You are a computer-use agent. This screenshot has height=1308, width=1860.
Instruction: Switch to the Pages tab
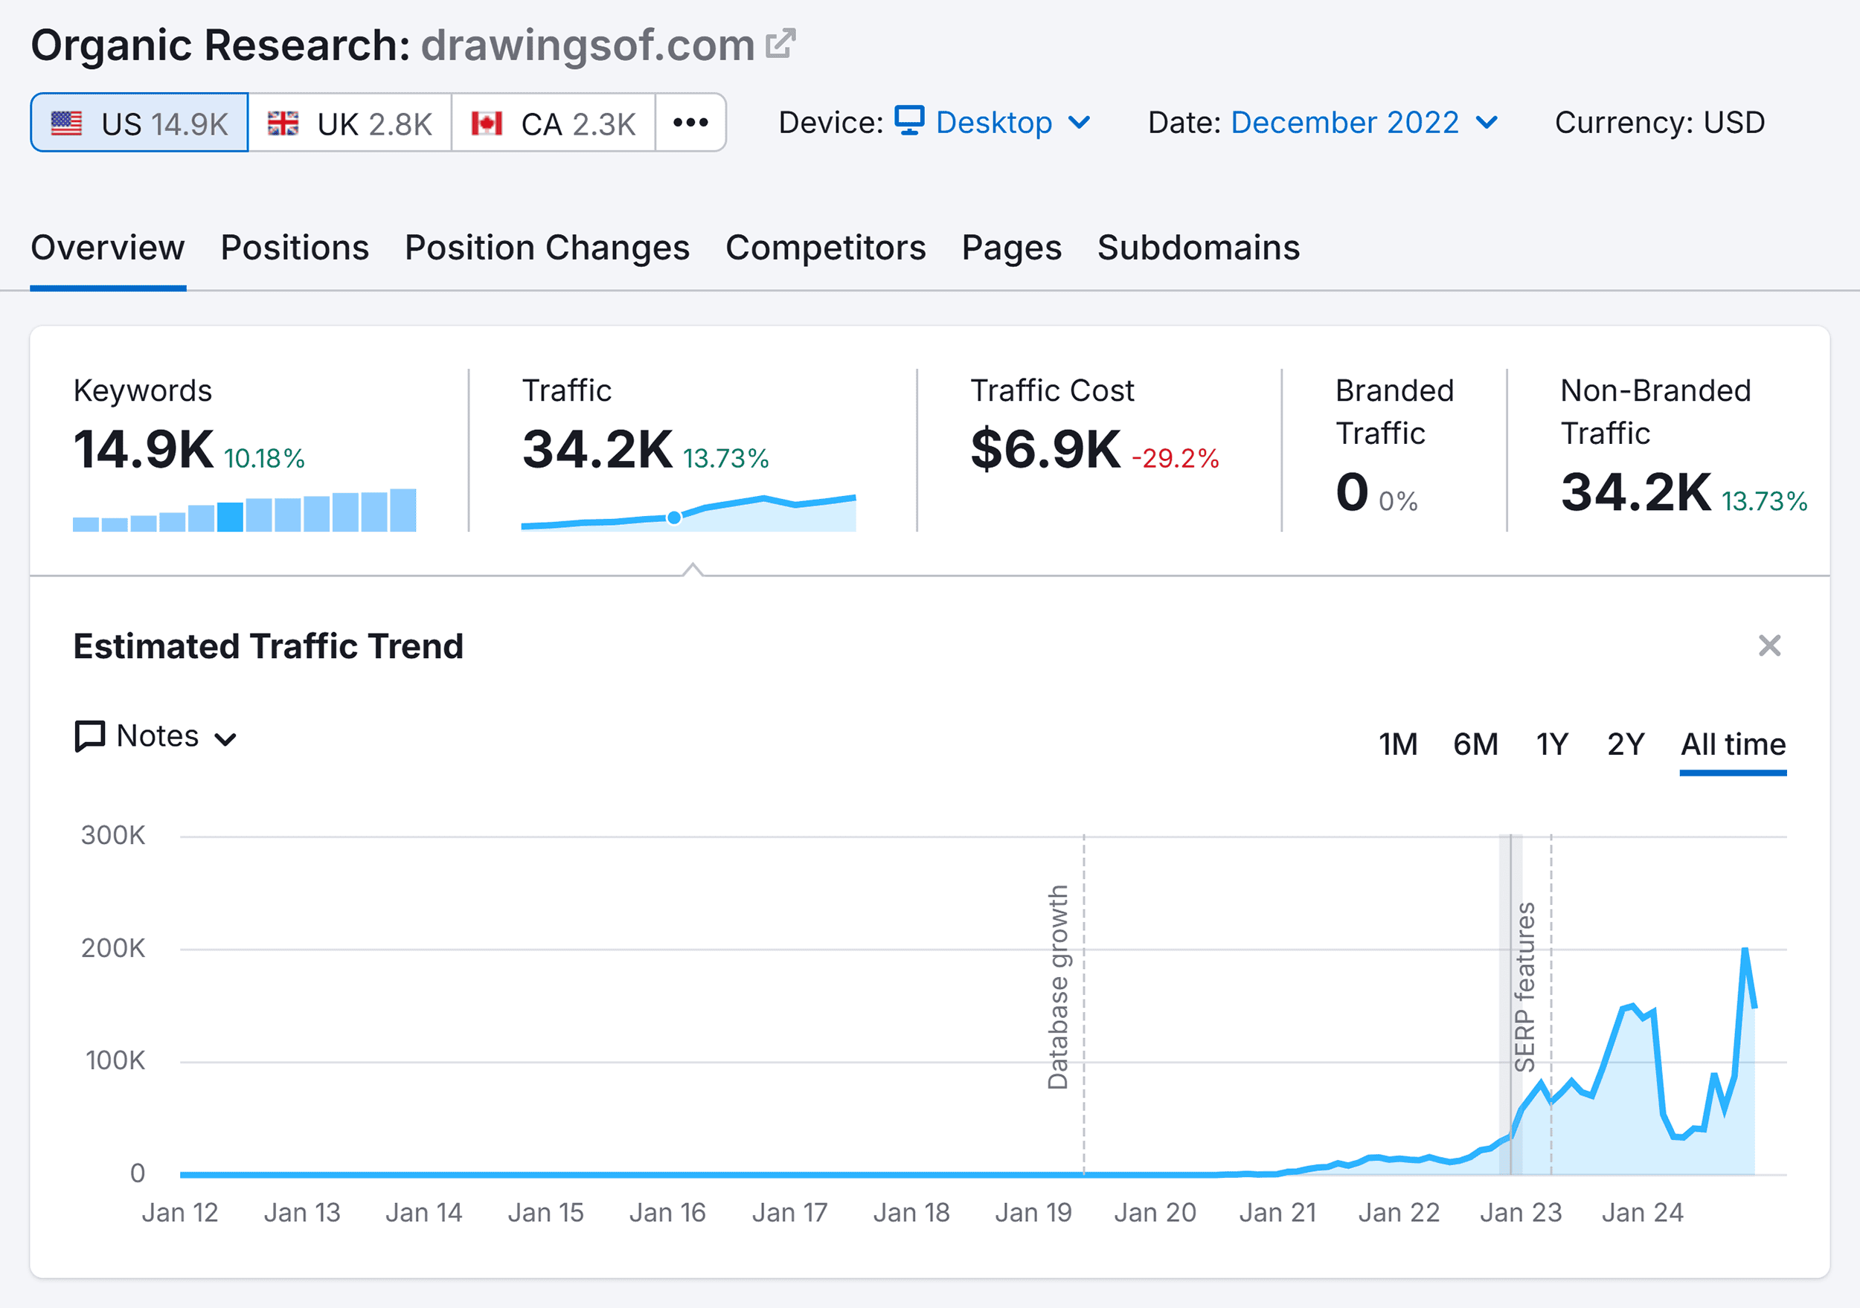click(x=1011, y=248)
